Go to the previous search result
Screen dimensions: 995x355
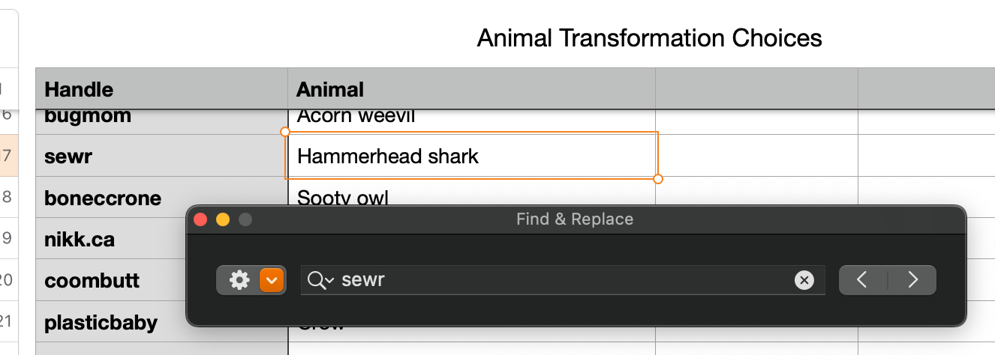pos(863,280)
